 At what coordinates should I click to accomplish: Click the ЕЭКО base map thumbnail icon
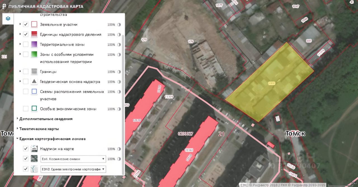(x=34, y=169)
